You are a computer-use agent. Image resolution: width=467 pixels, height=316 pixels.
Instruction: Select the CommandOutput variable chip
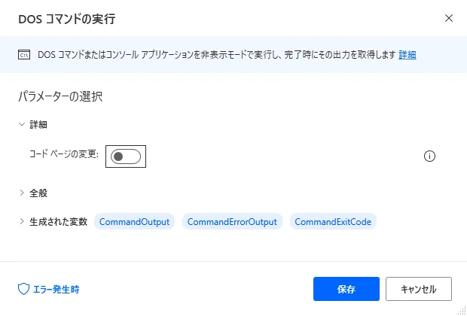pyautogui.click(x=135, y=222)
